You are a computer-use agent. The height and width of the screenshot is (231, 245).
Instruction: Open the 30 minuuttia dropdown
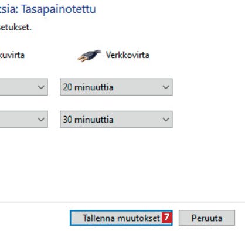[116, 119]
